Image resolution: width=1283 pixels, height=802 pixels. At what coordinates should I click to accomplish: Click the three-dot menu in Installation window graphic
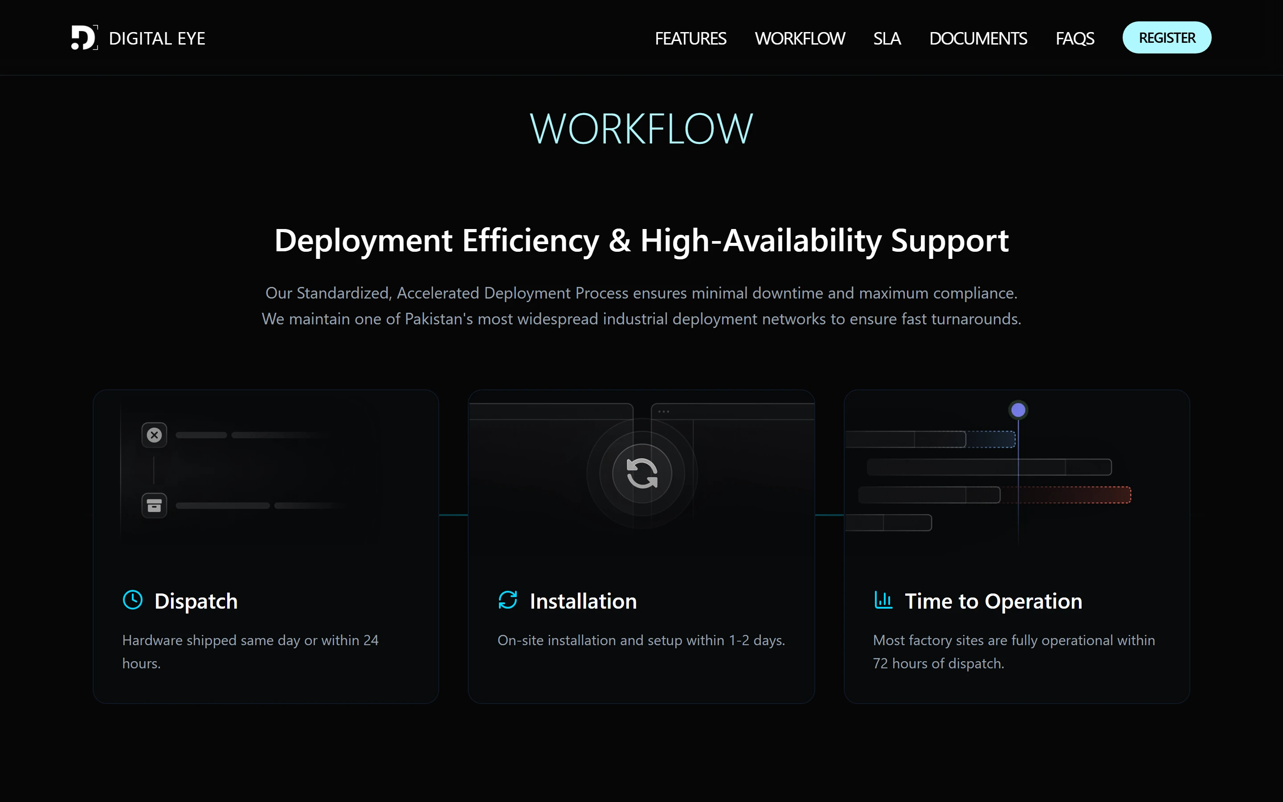663,412
